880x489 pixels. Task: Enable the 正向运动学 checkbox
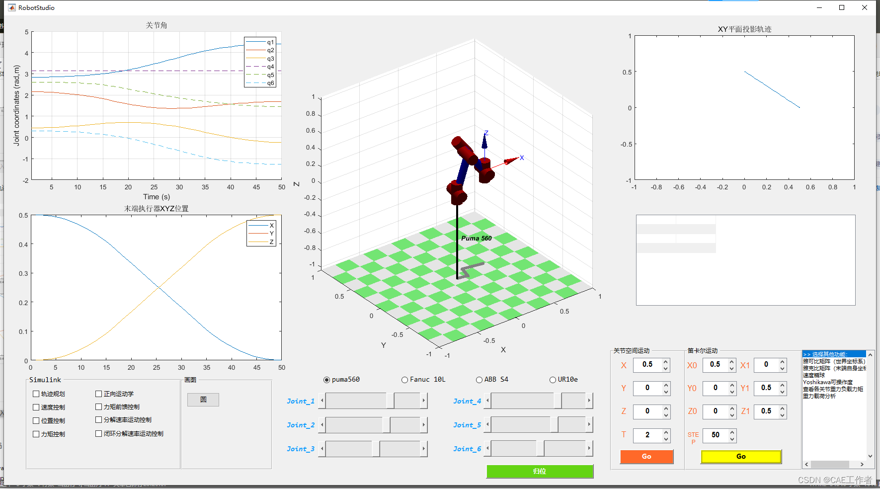pos(98,394)
